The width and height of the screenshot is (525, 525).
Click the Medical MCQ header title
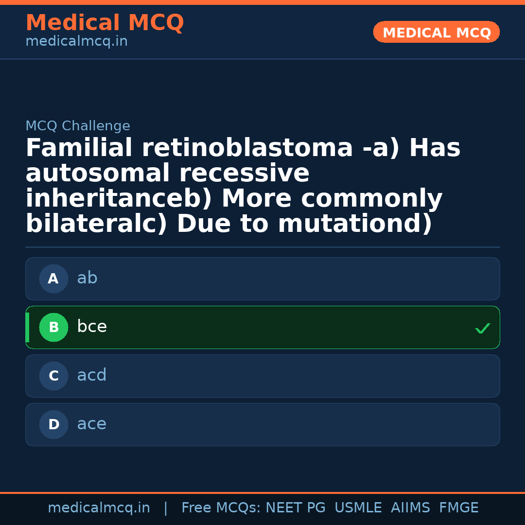tap(105, 23)
